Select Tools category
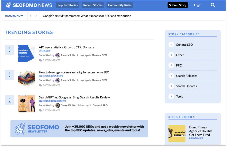227x147 pixels. (179, 97)
